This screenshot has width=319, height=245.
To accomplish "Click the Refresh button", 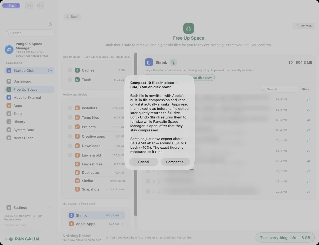I will [304, 26].
